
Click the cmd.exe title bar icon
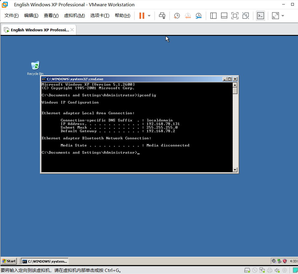coord(44,79)
